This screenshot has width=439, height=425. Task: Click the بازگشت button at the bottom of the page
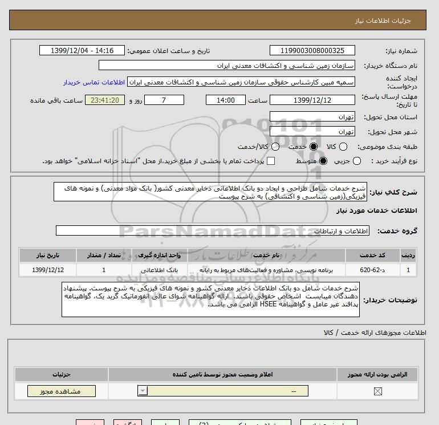tap(128, 422)
